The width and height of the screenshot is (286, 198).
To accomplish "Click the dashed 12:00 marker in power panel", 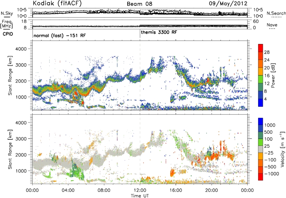I will pos(140,75).
